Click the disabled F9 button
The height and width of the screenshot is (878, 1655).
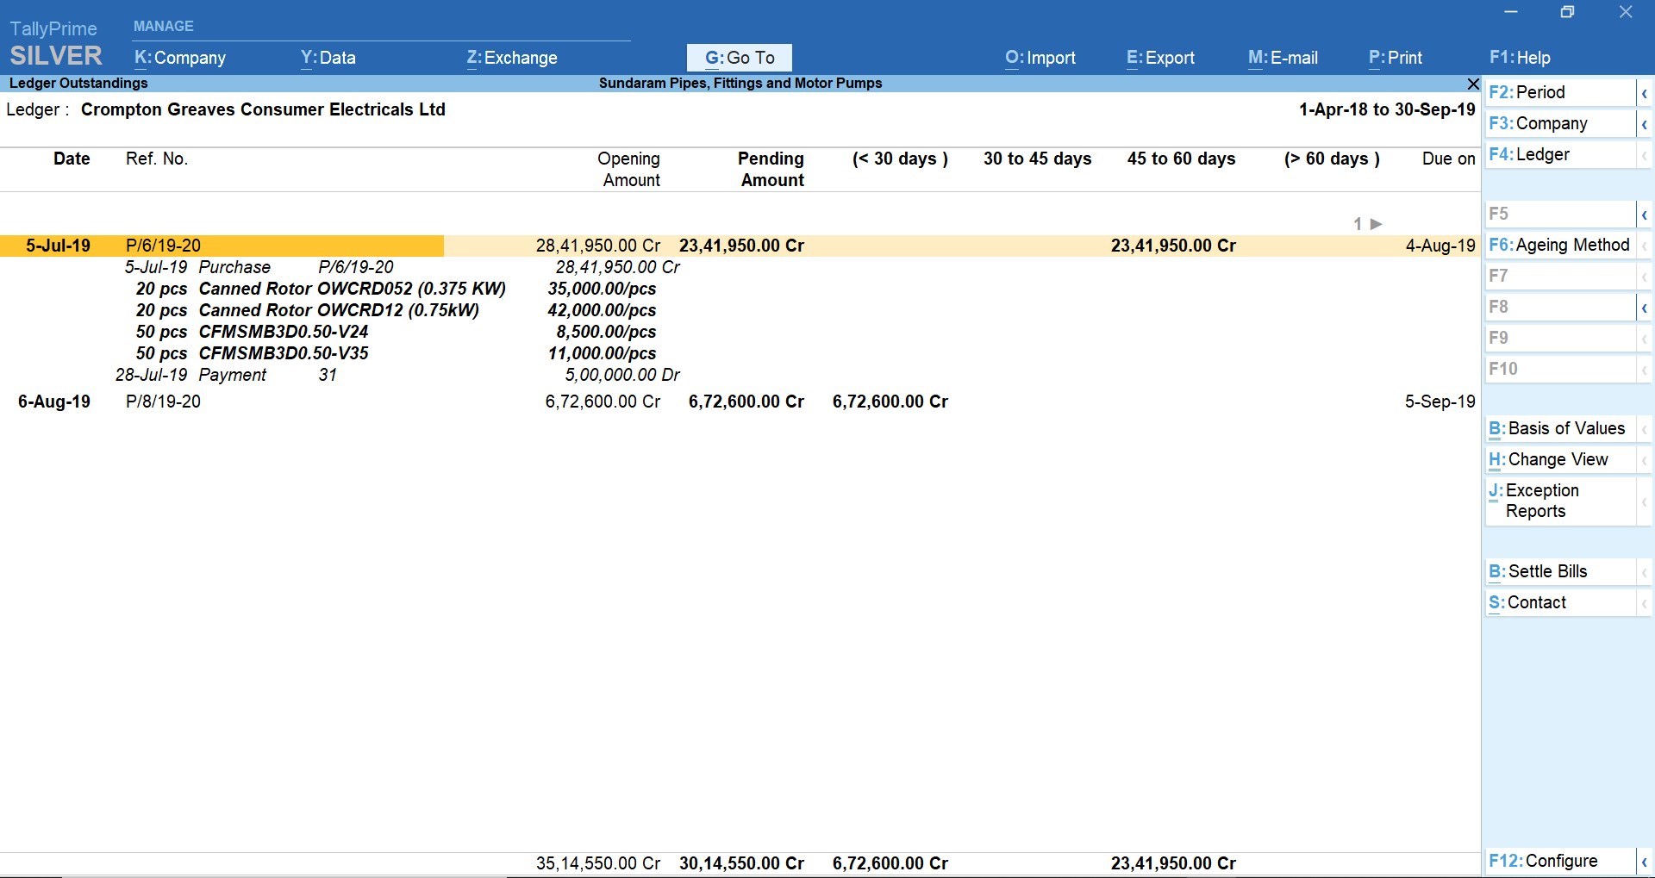tap(1560, 338)
